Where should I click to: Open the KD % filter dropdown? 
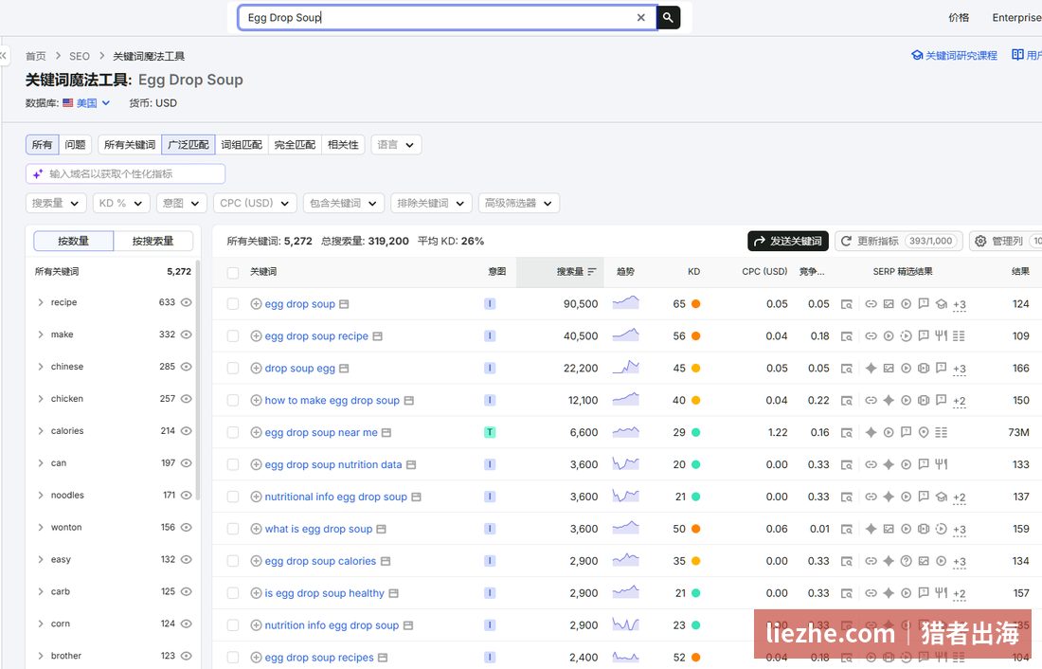tap(121, 204)
